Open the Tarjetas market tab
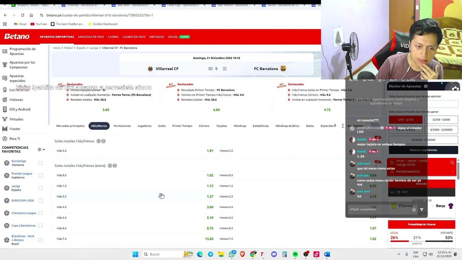462x260 pixels. [222, 126]
